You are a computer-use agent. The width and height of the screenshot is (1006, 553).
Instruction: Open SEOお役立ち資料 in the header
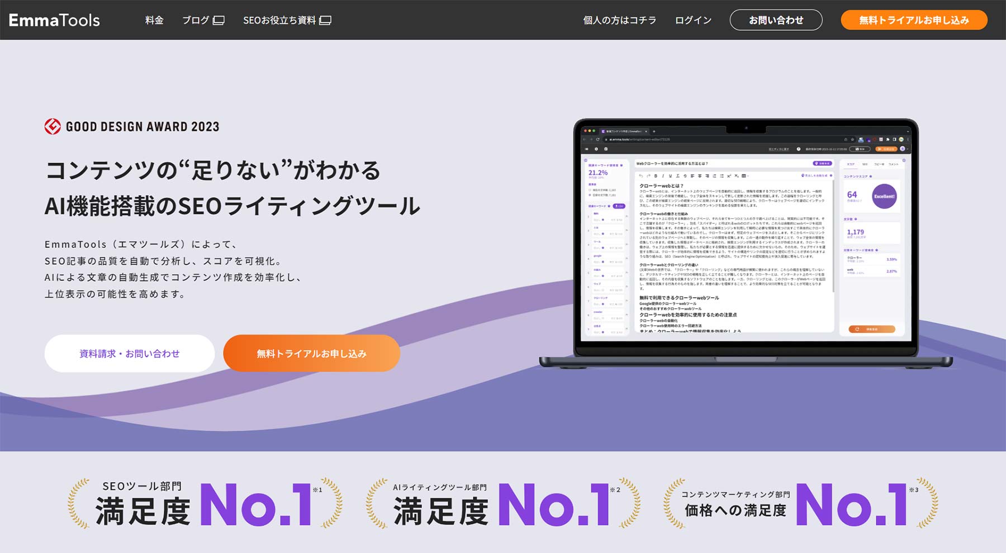pos(279,20)
